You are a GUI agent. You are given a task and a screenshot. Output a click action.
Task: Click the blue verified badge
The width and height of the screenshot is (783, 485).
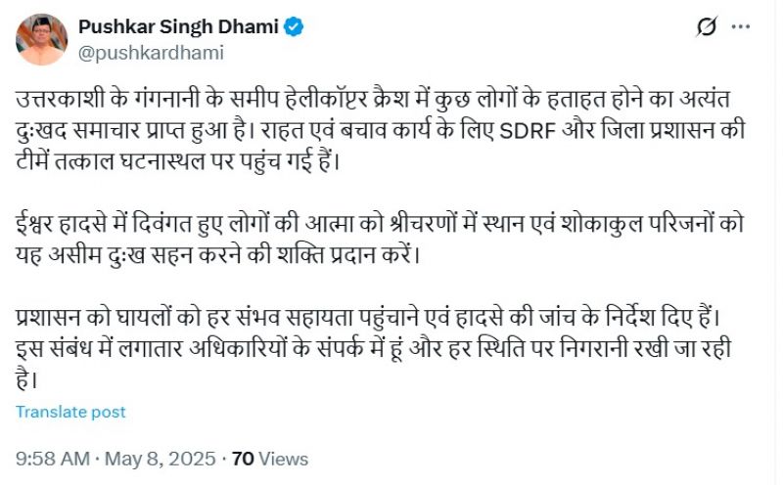pyautogui.click(x=295, y=27)
